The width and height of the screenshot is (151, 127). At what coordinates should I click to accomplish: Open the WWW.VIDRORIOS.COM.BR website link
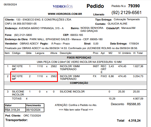[x=65, y=14]
